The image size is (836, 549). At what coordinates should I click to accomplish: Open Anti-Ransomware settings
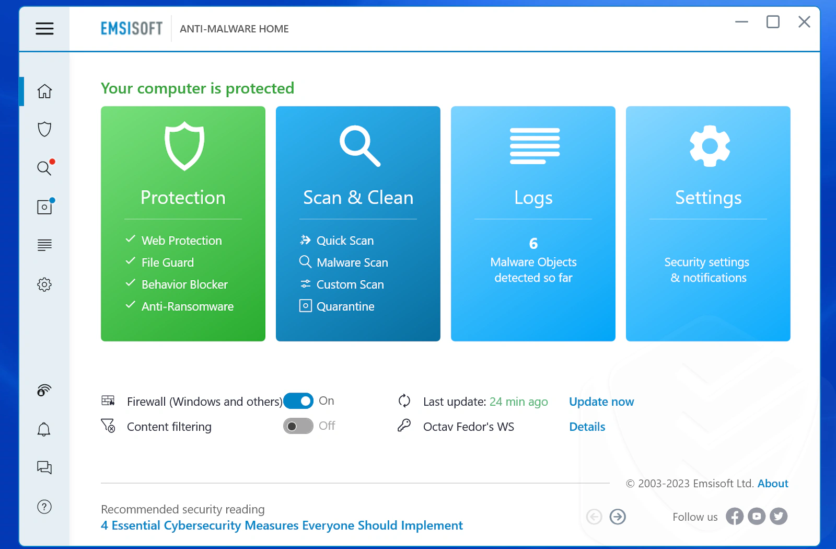[x=187, y=306]
